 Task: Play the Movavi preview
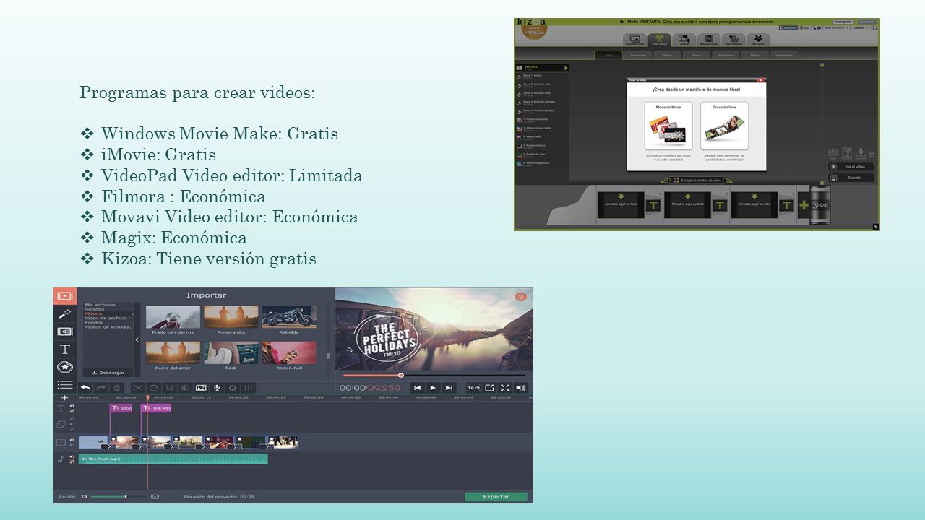point(433,388)
